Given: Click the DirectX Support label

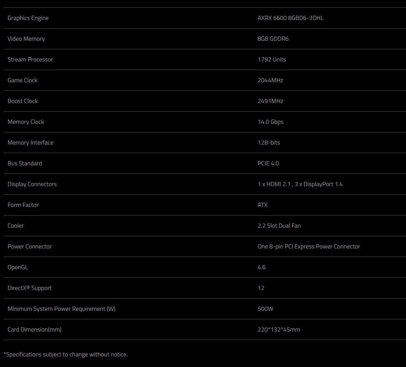Looking at the screenshot, I should (x=29, y=288).
